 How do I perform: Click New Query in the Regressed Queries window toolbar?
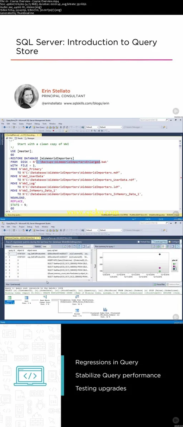pos(39,230)
